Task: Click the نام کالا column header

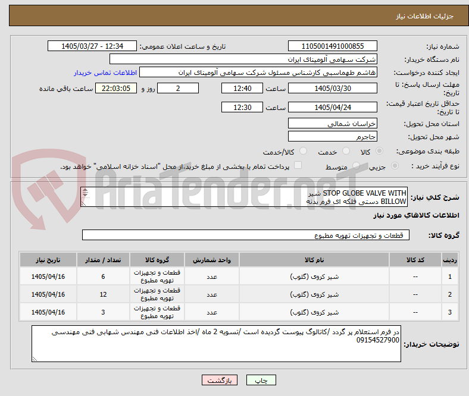Action: coord(314,260)
